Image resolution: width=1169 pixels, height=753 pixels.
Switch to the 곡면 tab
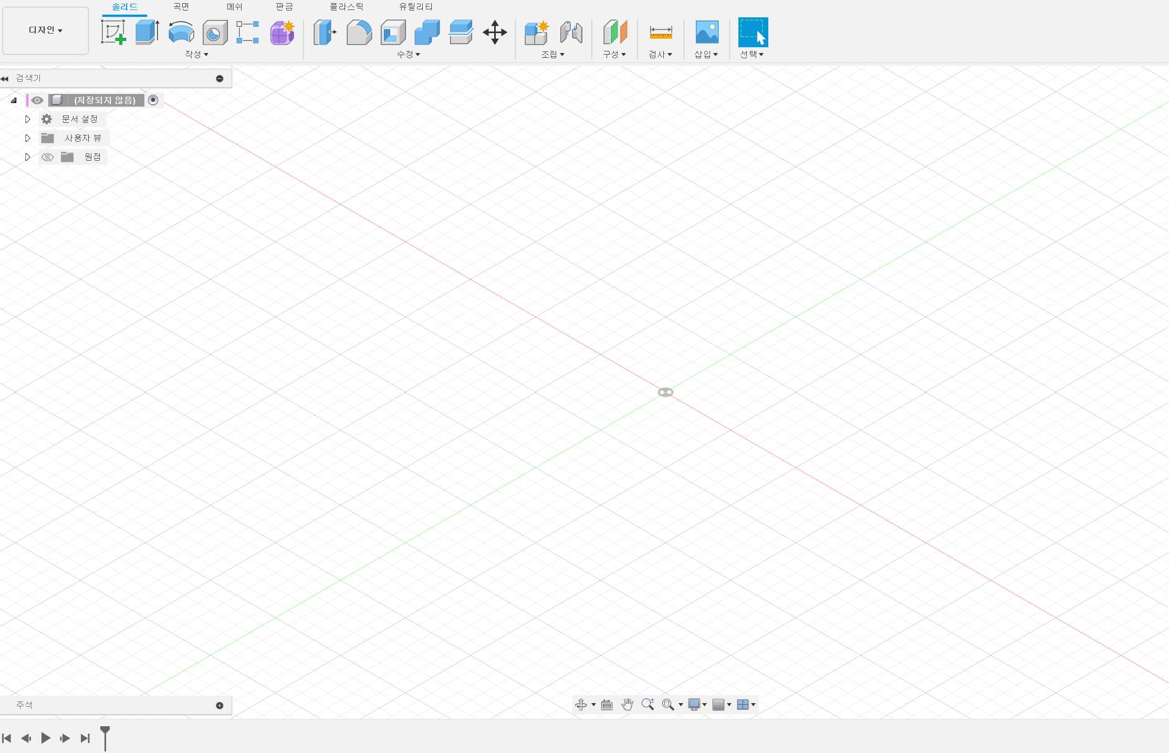click(181, 7)
